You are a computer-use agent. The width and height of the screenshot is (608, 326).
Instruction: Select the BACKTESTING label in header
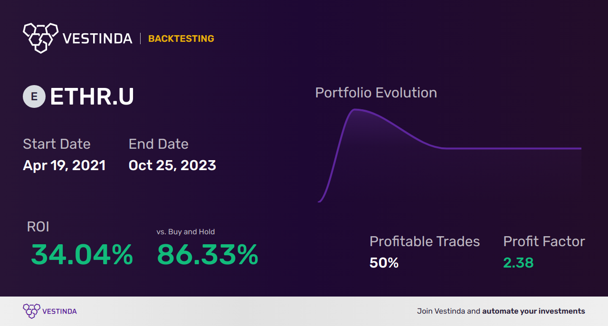point(181,38)
